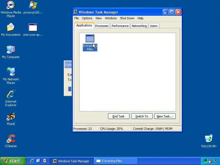Screen dimensions: 220x165
Task: Activate Extracting Files taskbar button
Action: [116, 161]
